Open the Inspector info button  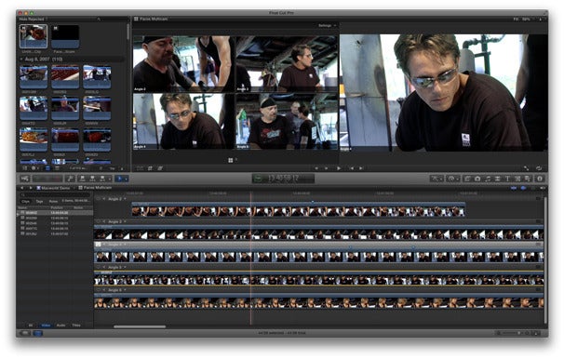click(540, 179)
